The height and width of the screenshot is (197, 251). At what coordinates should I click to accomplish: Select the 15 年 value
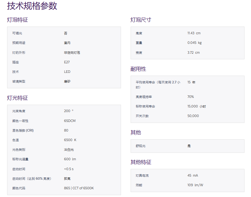(192, 82)
